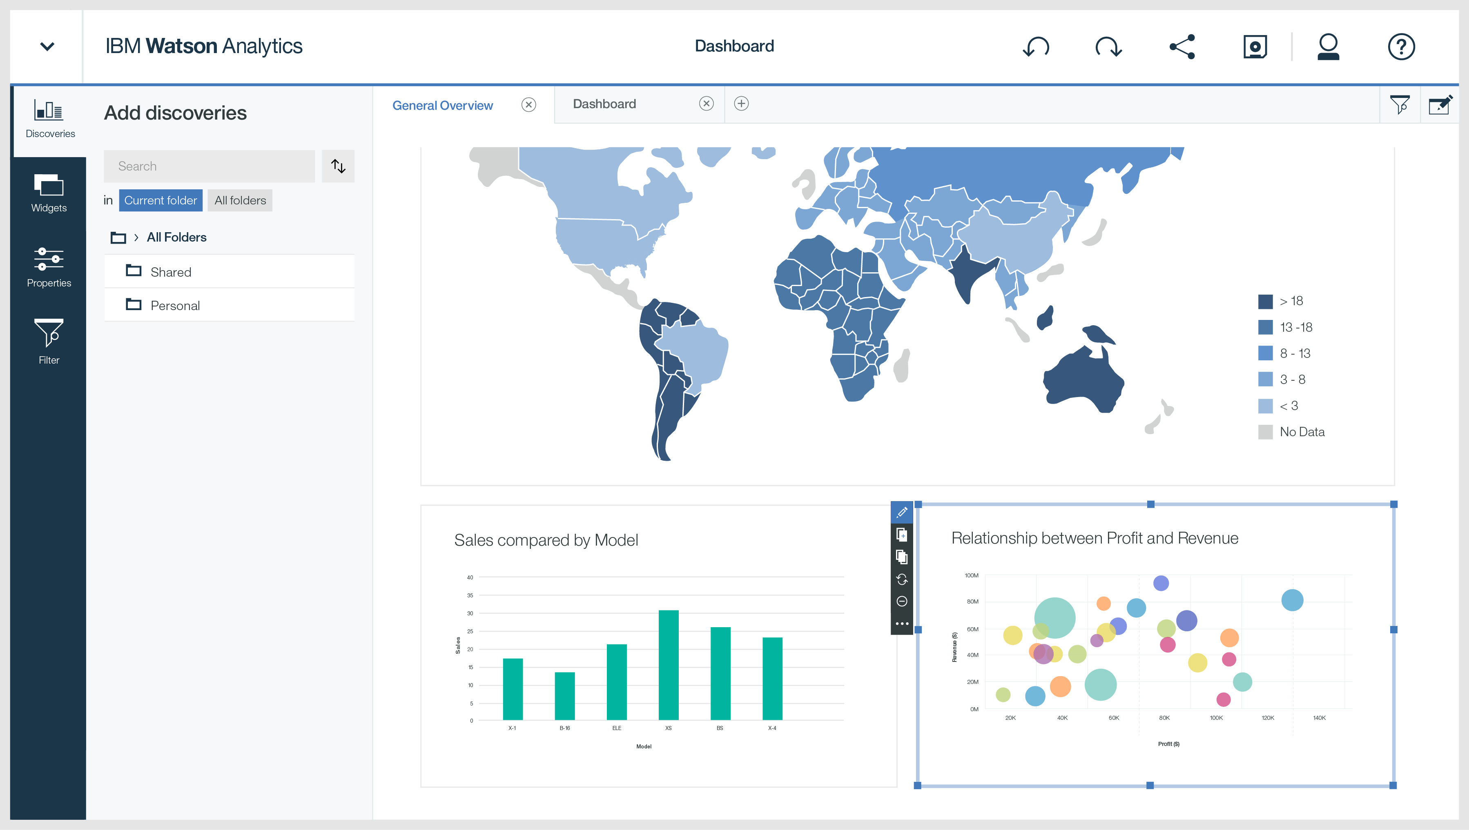Open the search sort order dropdown
This screenshot has width=1469, height=830.
[338, 166]
